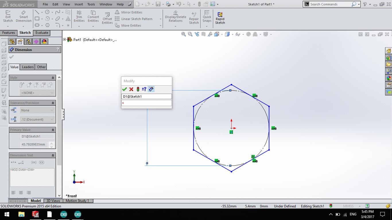Screen dimensions: 392x220
Task: Click the Rebuild traffic light in Modify
Action: point(138,89)
